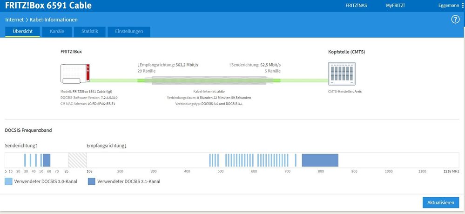Open the Statistik tab

(x=89, y=32)
